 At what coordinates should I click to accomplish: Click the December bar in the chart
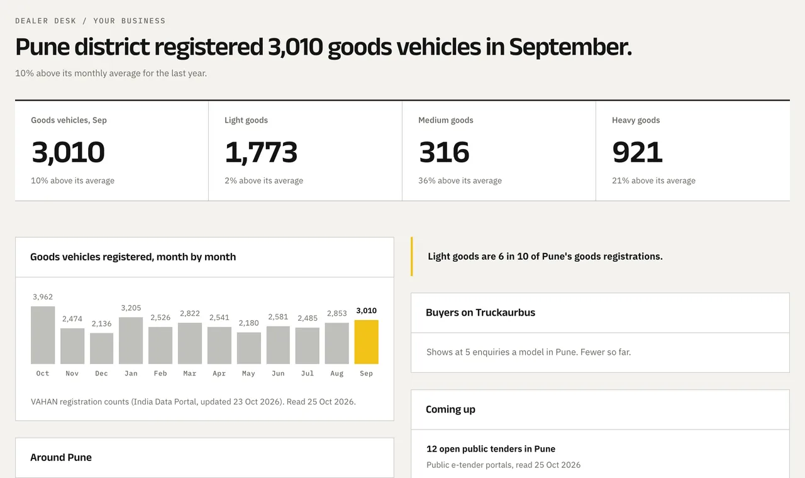tap(101, 348)
